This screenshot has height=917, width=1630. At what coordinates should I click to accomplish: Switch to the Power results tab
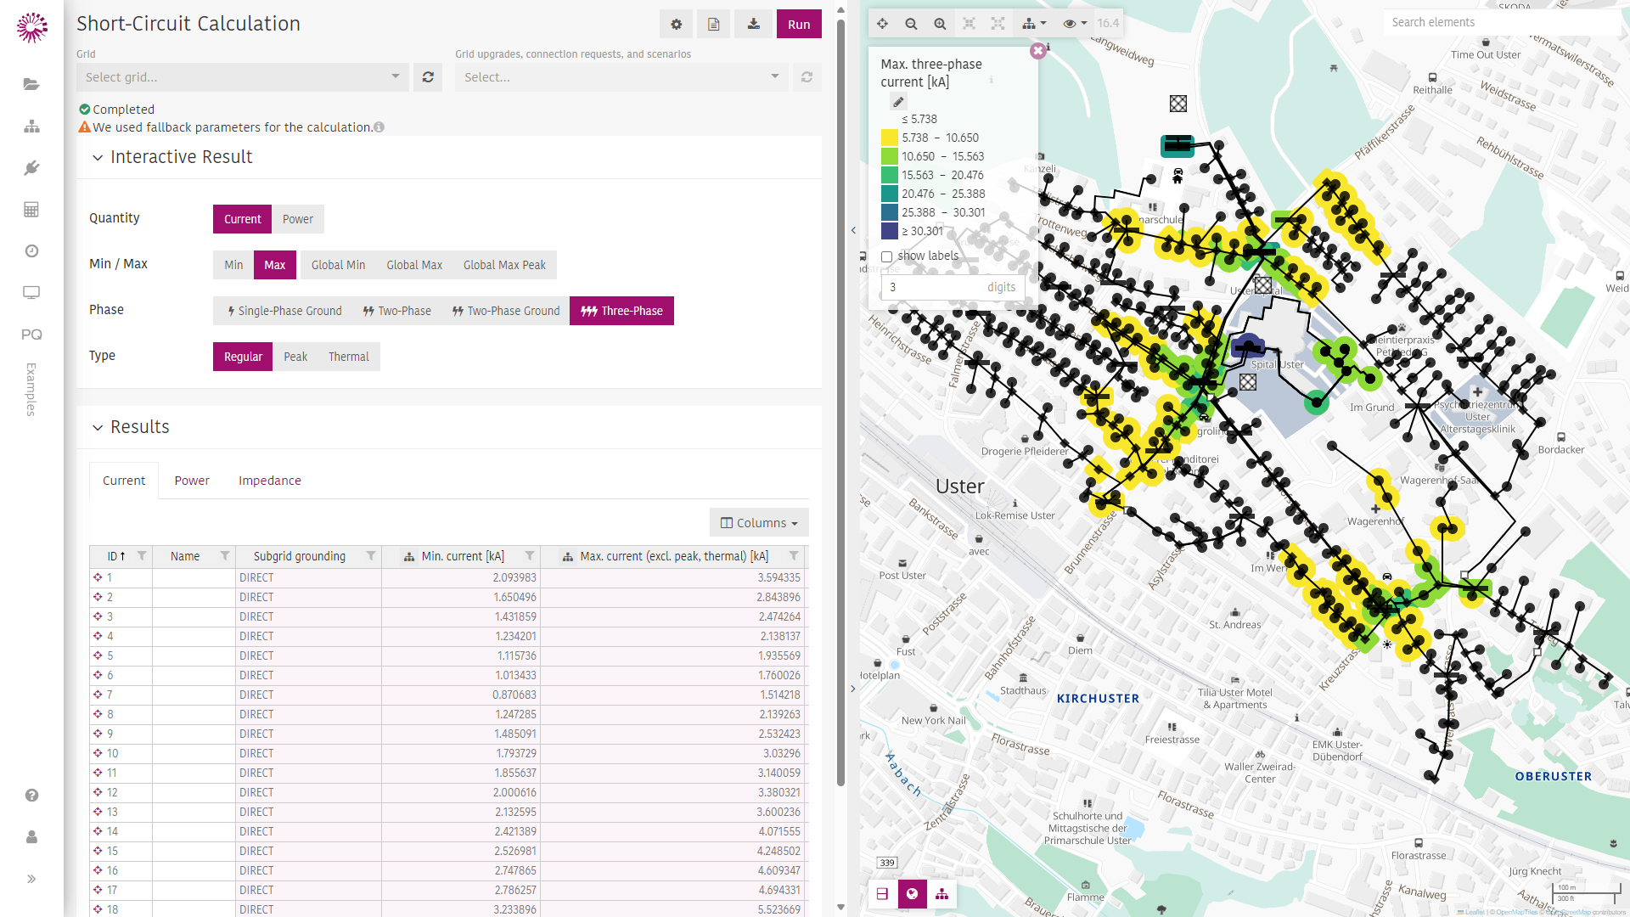[192, 481]
